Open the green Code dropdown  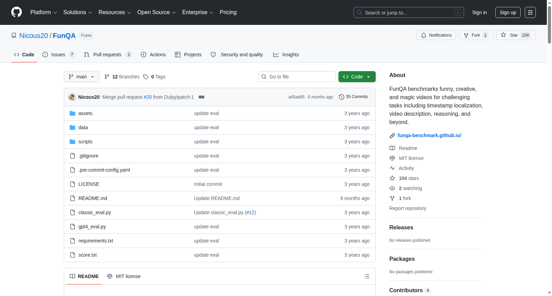click(x=357, y=77)
